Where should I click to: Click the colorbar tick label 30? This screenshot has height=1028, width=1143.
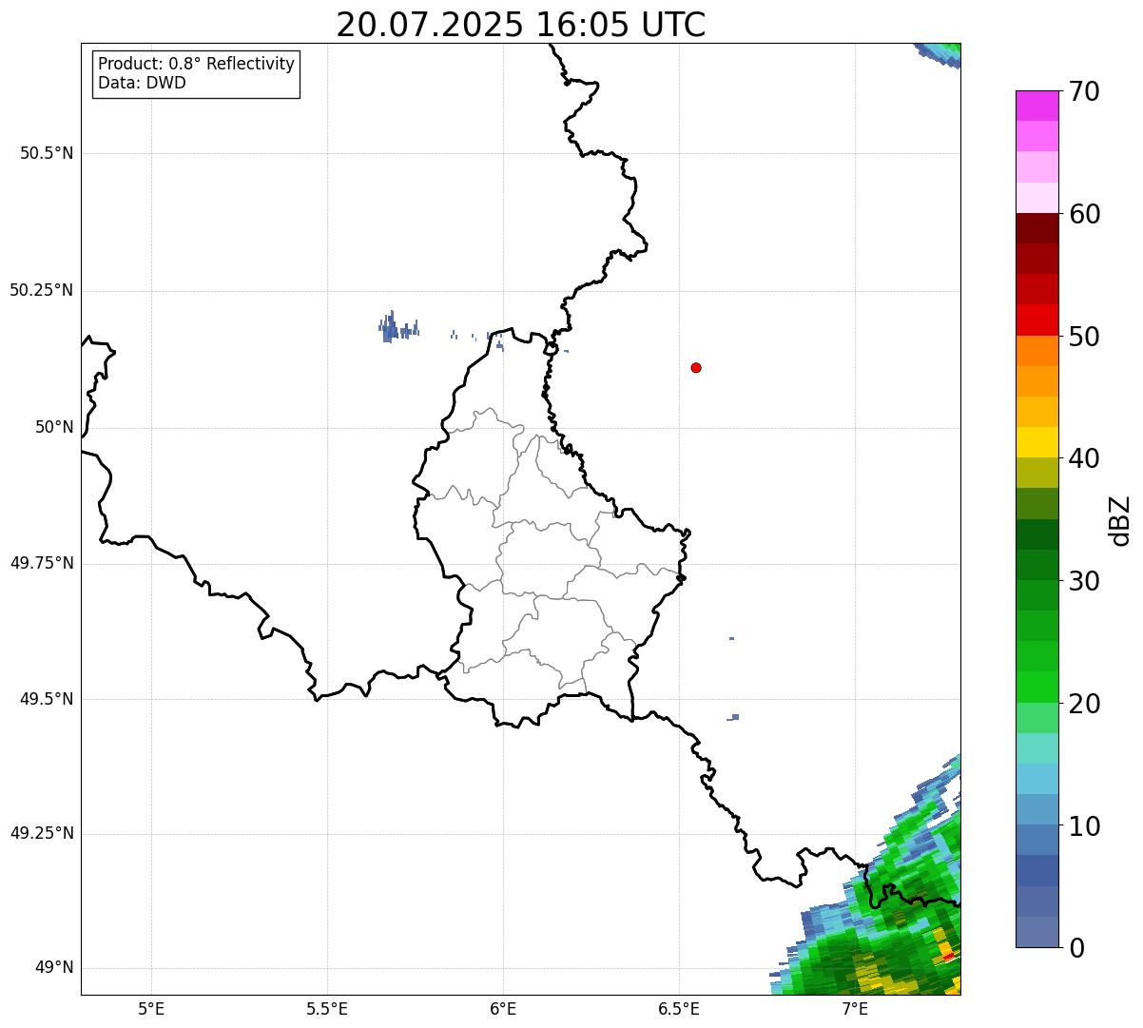[x=1085, y=581]
